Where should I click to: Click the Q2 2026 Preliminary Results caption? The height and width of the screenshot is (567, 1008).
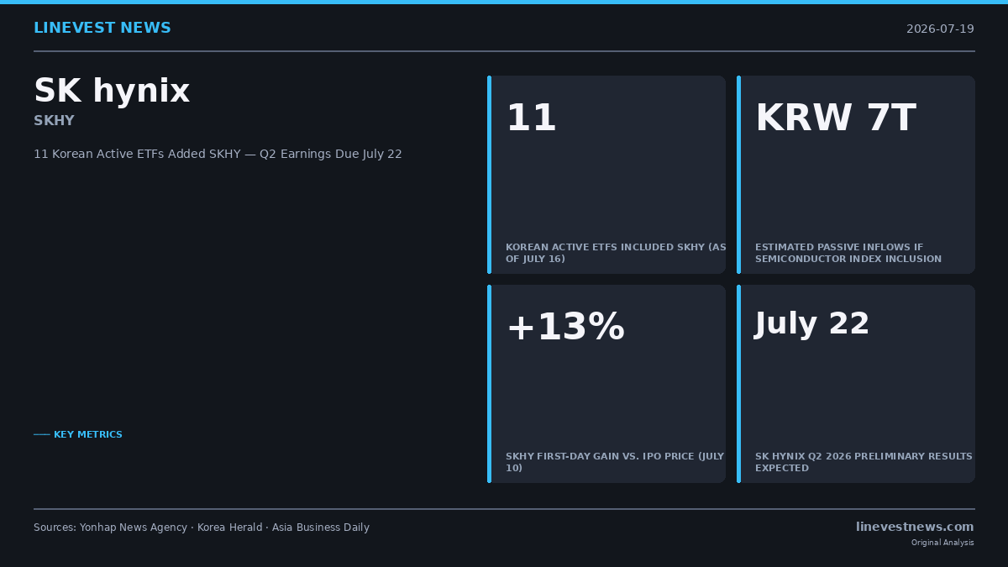[864, 462]
